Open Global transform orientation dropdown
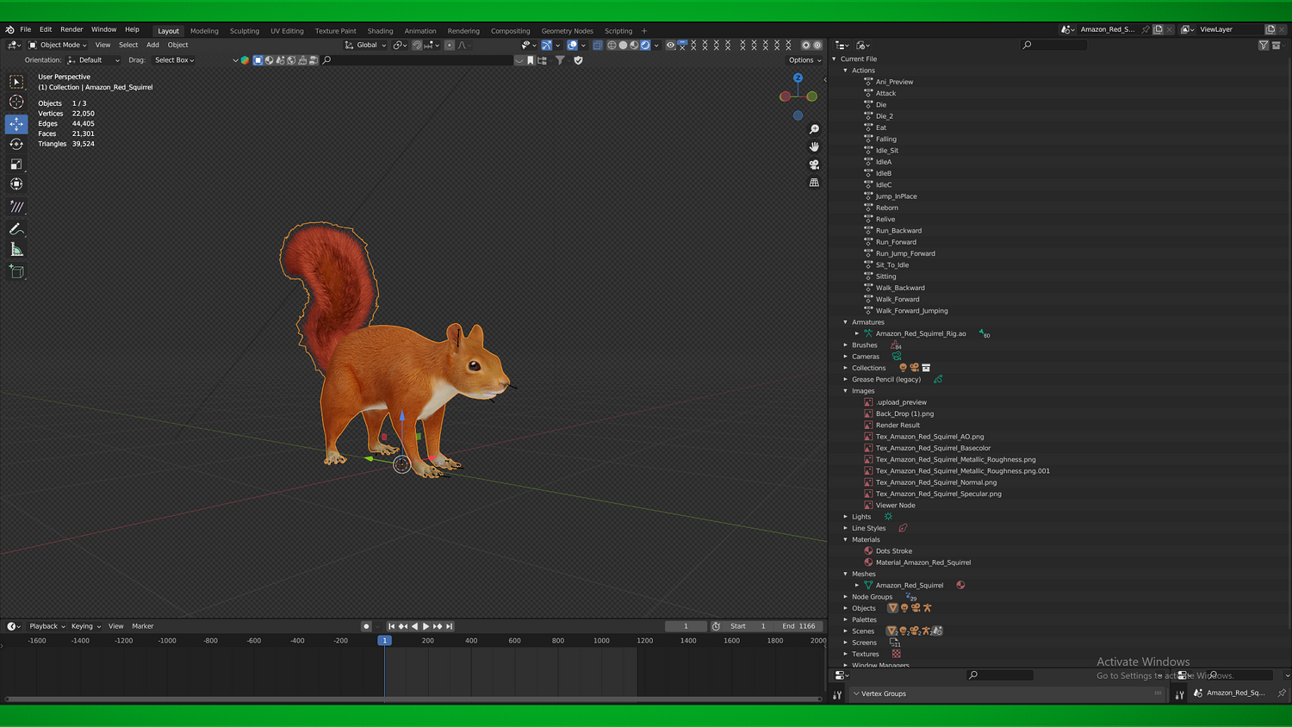This screenshot has height=727, width=1292. coord(365,45)
